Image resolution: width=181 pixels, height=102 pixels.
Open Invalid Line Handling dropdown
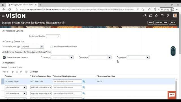point(53,36)
